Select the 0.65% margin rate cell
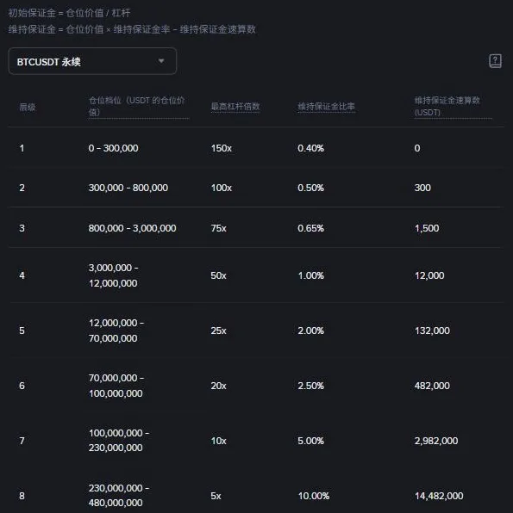The image size is (513, 513). [310, 228]
